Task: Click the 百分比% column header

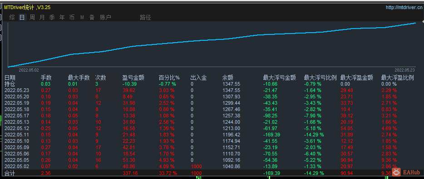Action: coord(169,78)
